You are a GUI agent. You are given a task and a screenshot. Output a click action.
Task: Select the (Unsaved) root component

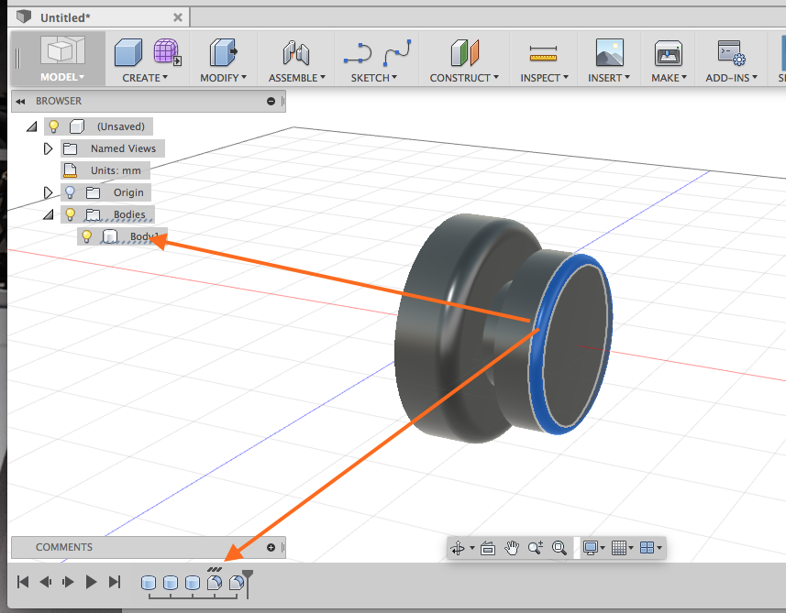click(120, 126)
